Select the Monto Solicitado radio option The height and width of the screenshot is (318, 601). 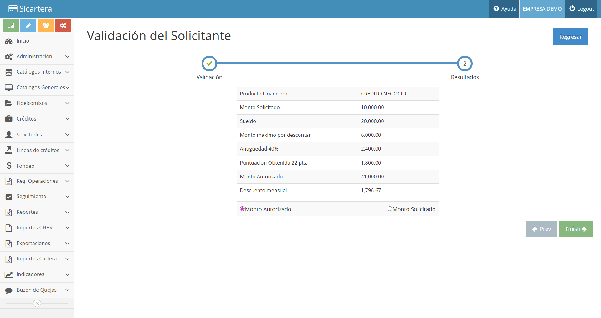(390, 209)
